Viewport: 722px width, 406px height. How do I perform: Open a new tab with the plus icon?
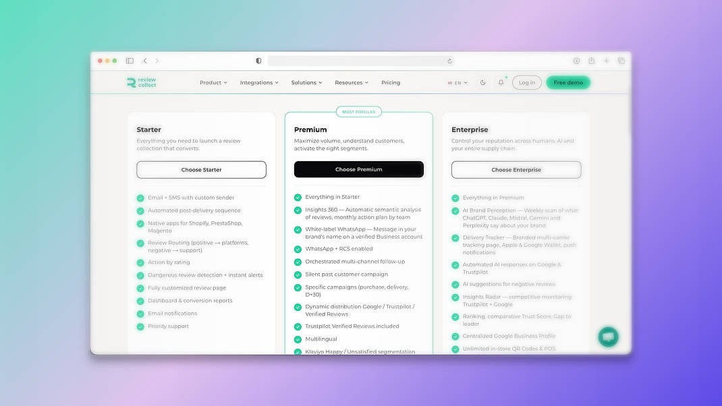tap(607, 61)
